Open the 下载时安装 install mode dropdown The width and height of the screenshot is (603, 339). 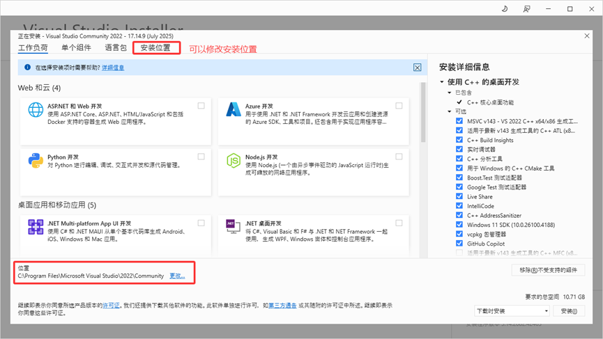point(512,311)
